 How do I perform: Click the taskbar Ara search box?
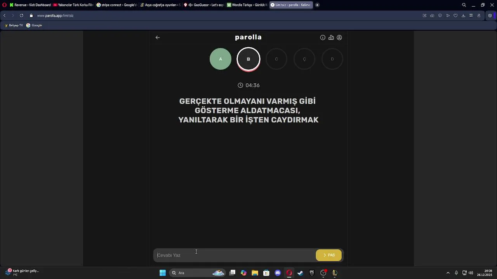coord(198,273)
